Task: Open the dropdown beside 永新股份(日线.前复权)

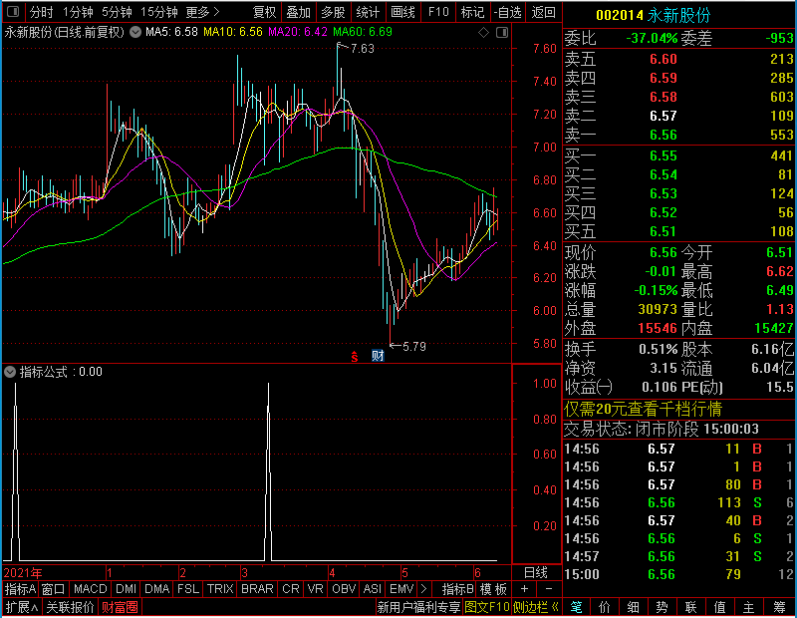Action: 135,32
